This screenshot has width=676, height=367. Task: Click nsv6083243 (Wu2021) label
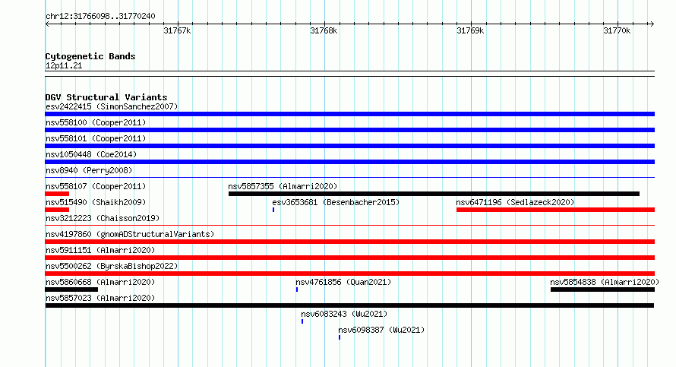344,314
